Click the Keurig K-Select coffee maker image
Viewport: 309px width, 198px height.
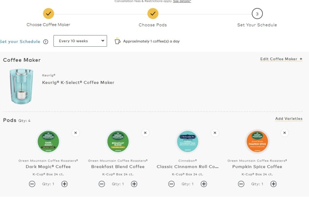[20, 86]
